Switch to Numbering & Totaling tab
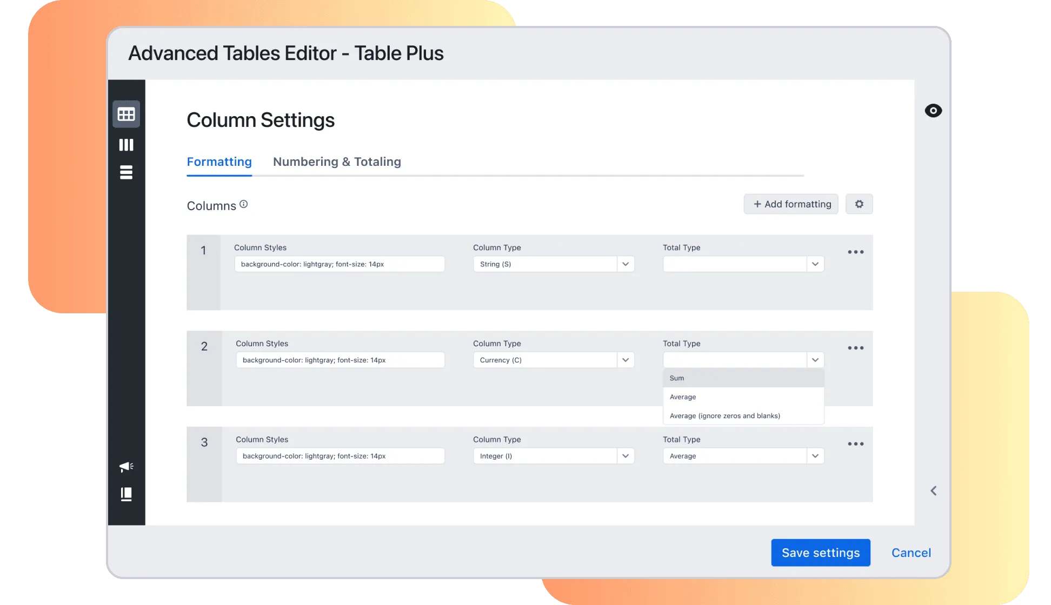This screenshot has width=1051, height=605. 337,162
